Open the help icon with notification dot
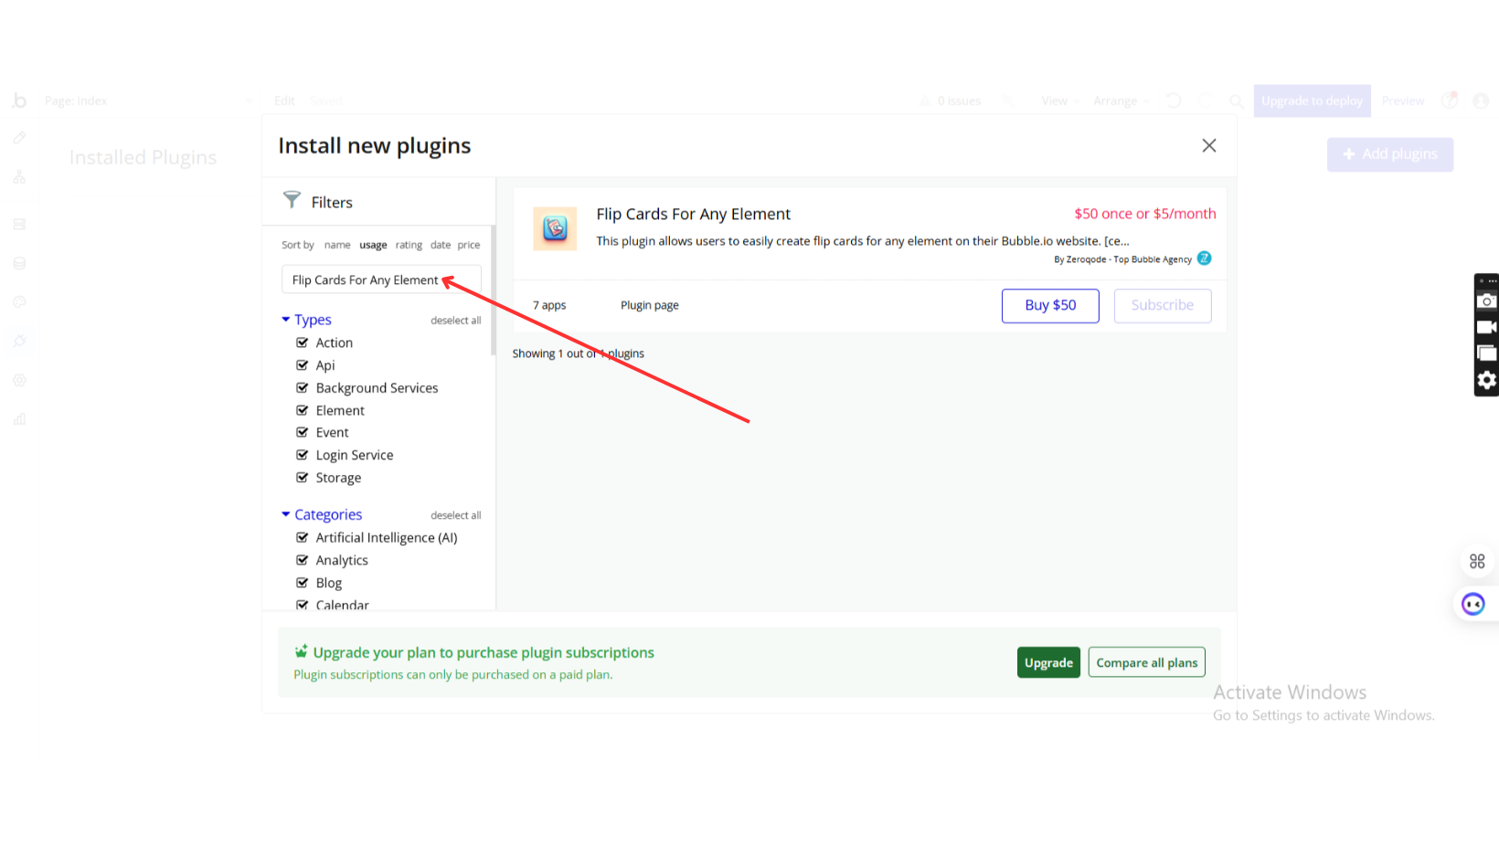 point(1450,100)
